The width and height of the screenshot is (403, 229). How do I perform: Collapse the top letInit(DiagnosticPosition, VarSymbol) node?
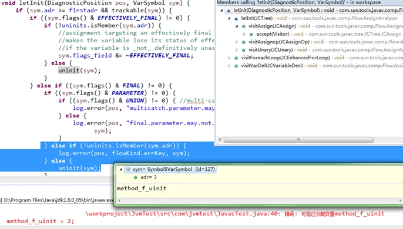pyautogui.click(x=221, y=11)
